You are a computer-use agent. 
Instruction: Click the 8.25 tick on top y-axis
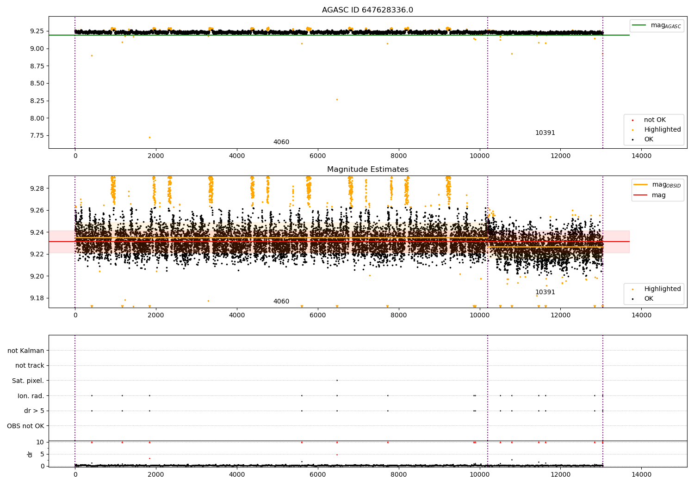coord(37,101)
